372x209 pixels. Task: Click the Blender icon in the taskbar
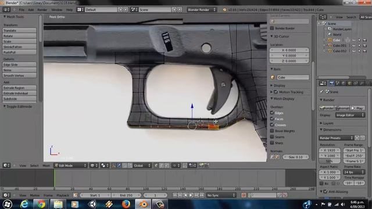[x=143, y=204]
